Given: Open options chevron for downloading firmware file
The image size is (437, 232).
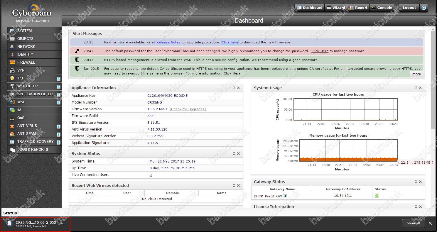Looking at the screenshot, I should tap(62, 223).
